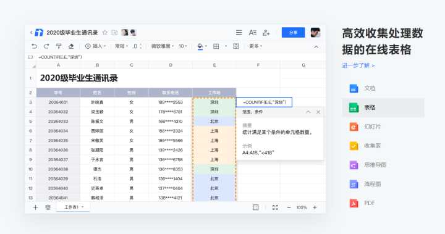
Task: Click the Tencent Docs logo icon
Action: (x=39, y=33)
